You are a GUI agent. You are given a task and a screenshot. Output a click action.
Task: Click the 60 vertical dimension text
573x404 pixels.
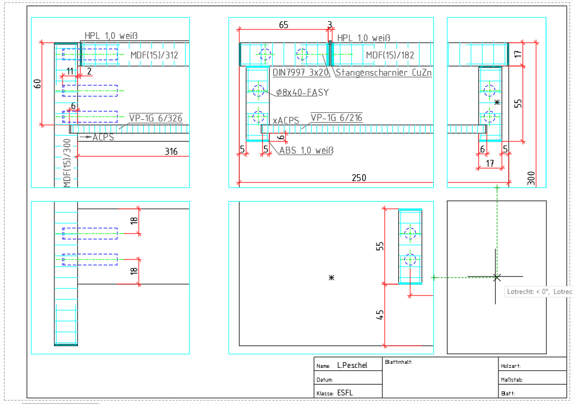pyautogui.click(x=38, y=84)
